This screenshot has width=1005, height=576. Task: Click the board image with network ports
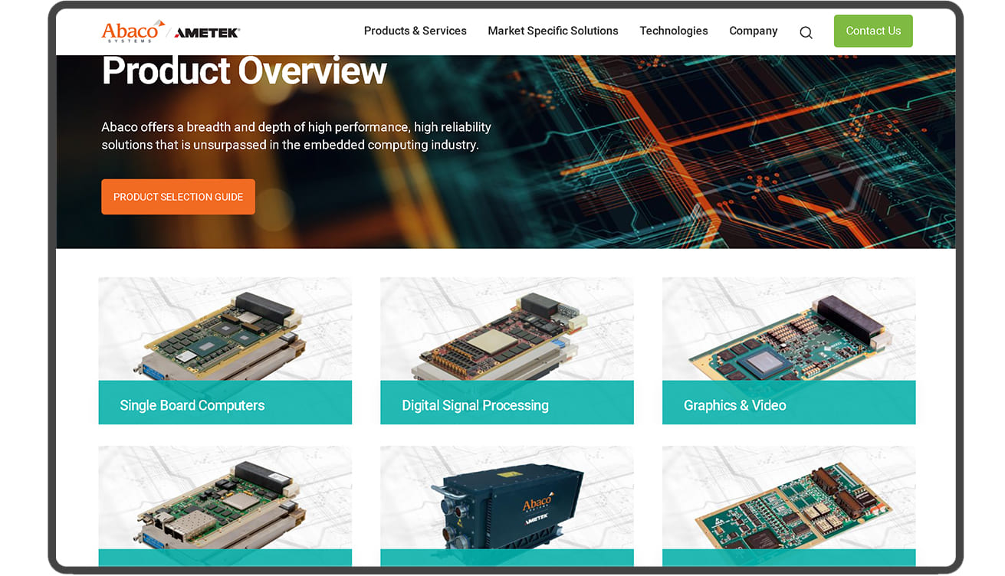pyautogui.click(x=225, y=498)
